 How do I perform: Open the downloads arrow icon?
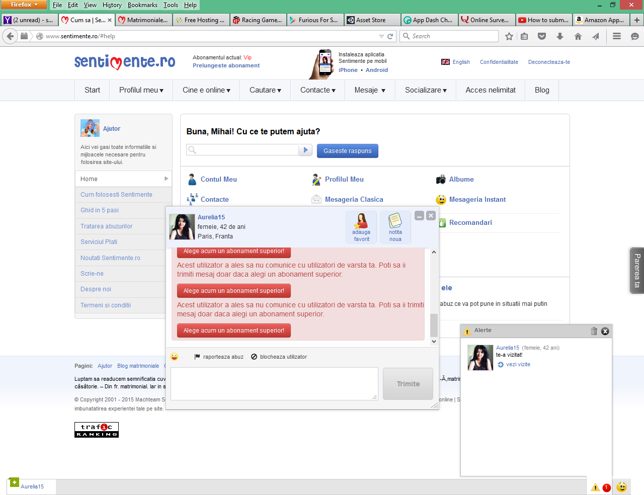tap(560, 36)
